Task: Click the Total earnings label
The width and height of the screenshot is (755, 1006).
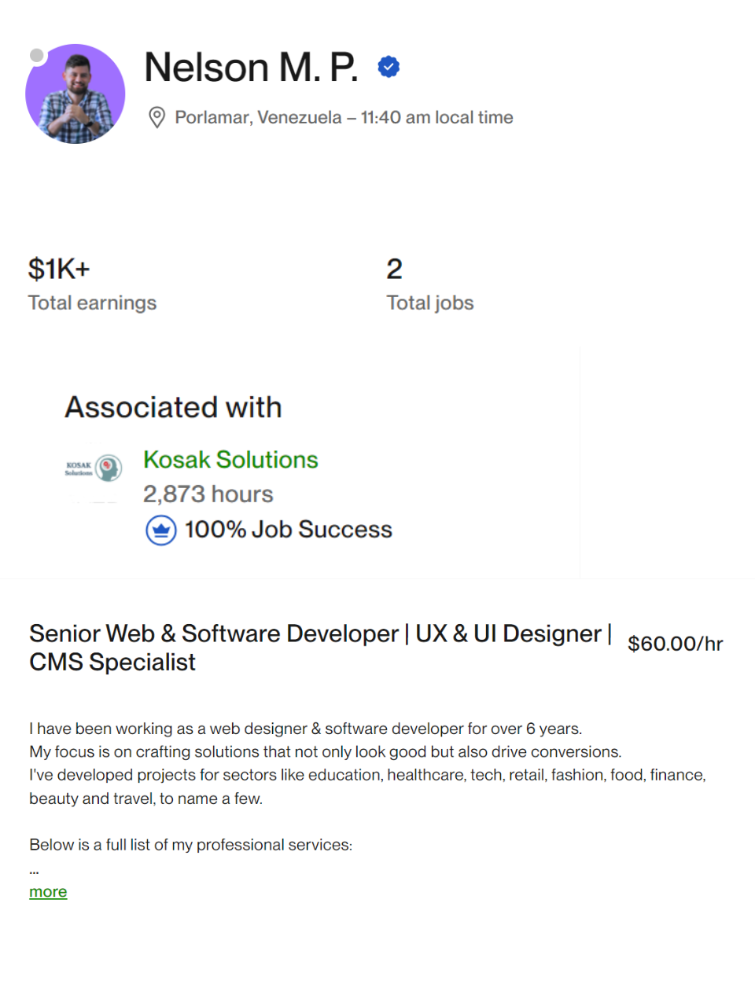Action: click(x=93, y=303)
